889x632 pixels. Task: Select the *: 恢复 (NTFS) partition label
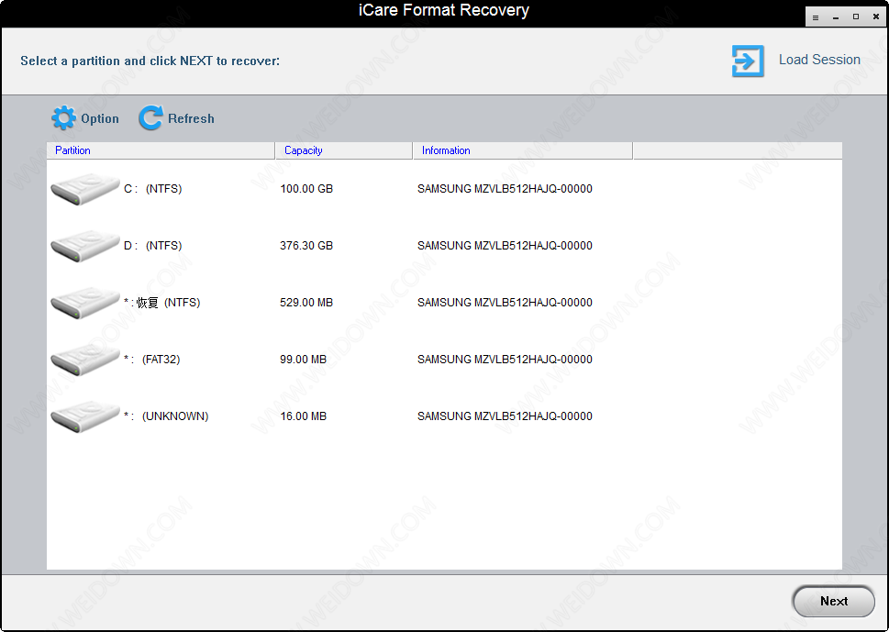(162, 303)
